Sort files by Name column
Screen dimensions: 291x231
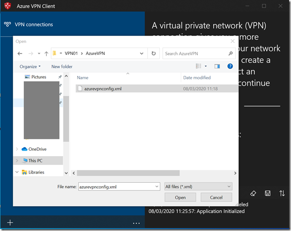[x=83, y=78]
